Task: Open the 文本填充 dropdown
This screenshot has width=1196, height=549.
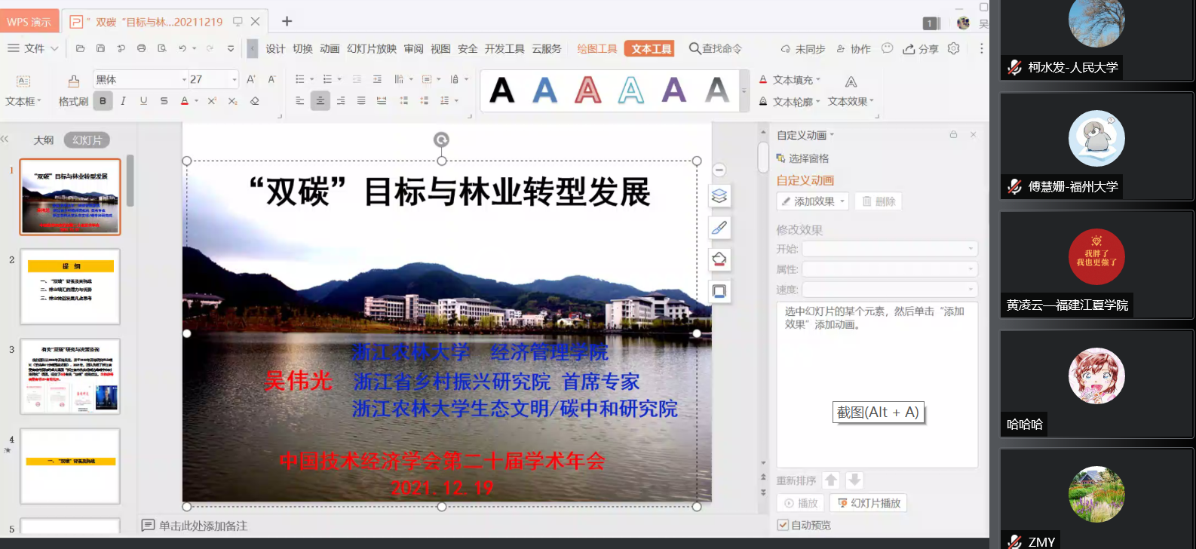Action: 790,80
